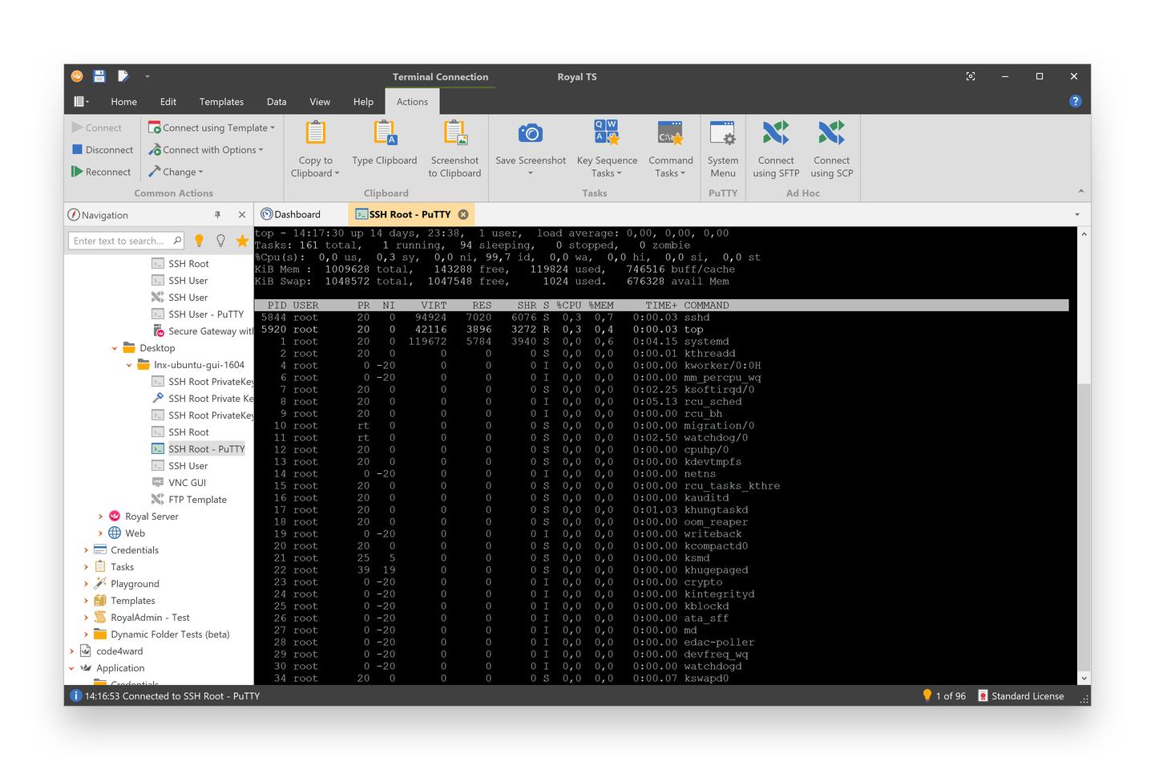The image size is (1155, 770).
Task: Expand the Royal Server node
Action: [99, 516]
